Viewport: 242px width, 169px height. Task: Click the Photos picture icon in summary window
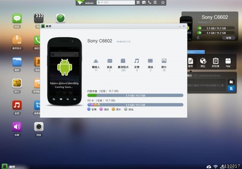164,61
